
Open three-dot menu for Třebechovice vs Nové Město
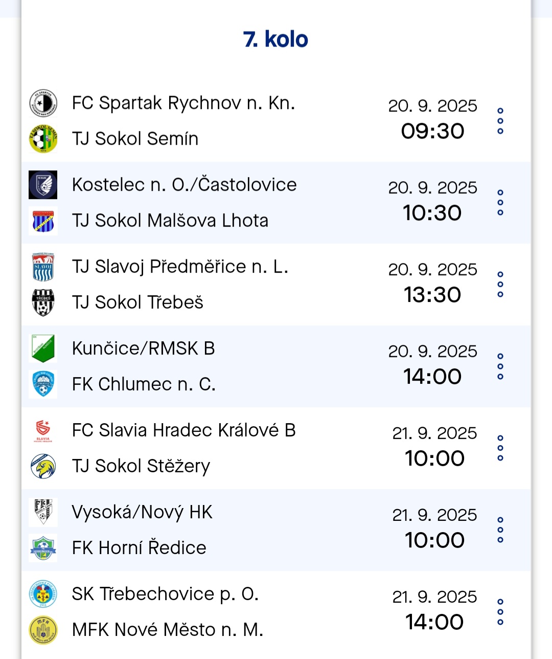click(500, 612)
